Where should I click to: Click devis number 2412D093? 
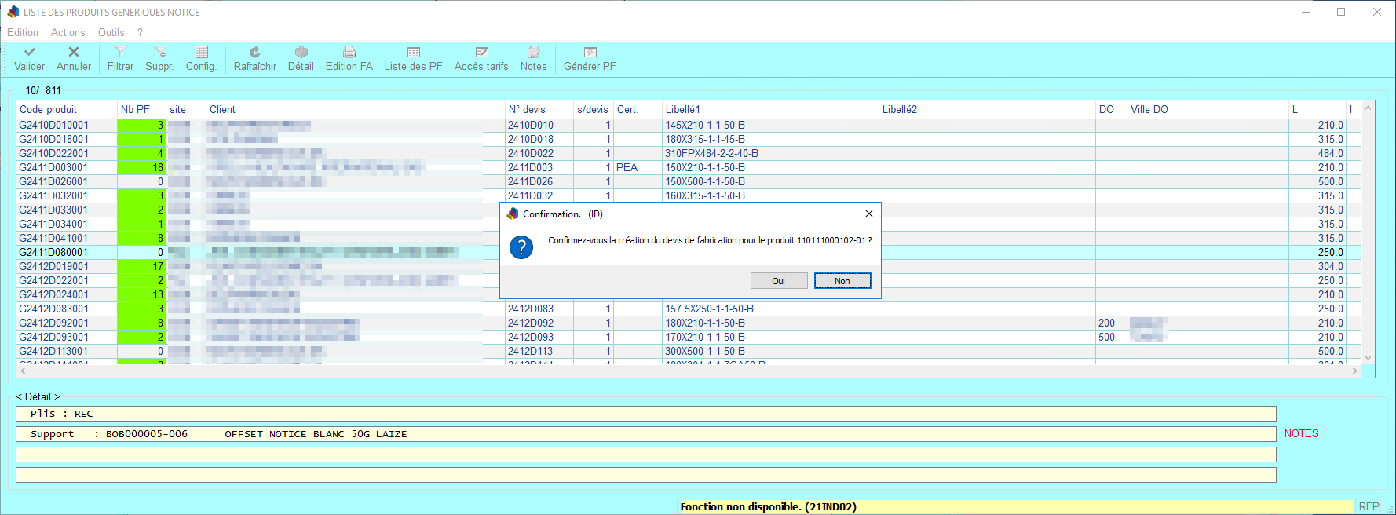click(531, 337)
